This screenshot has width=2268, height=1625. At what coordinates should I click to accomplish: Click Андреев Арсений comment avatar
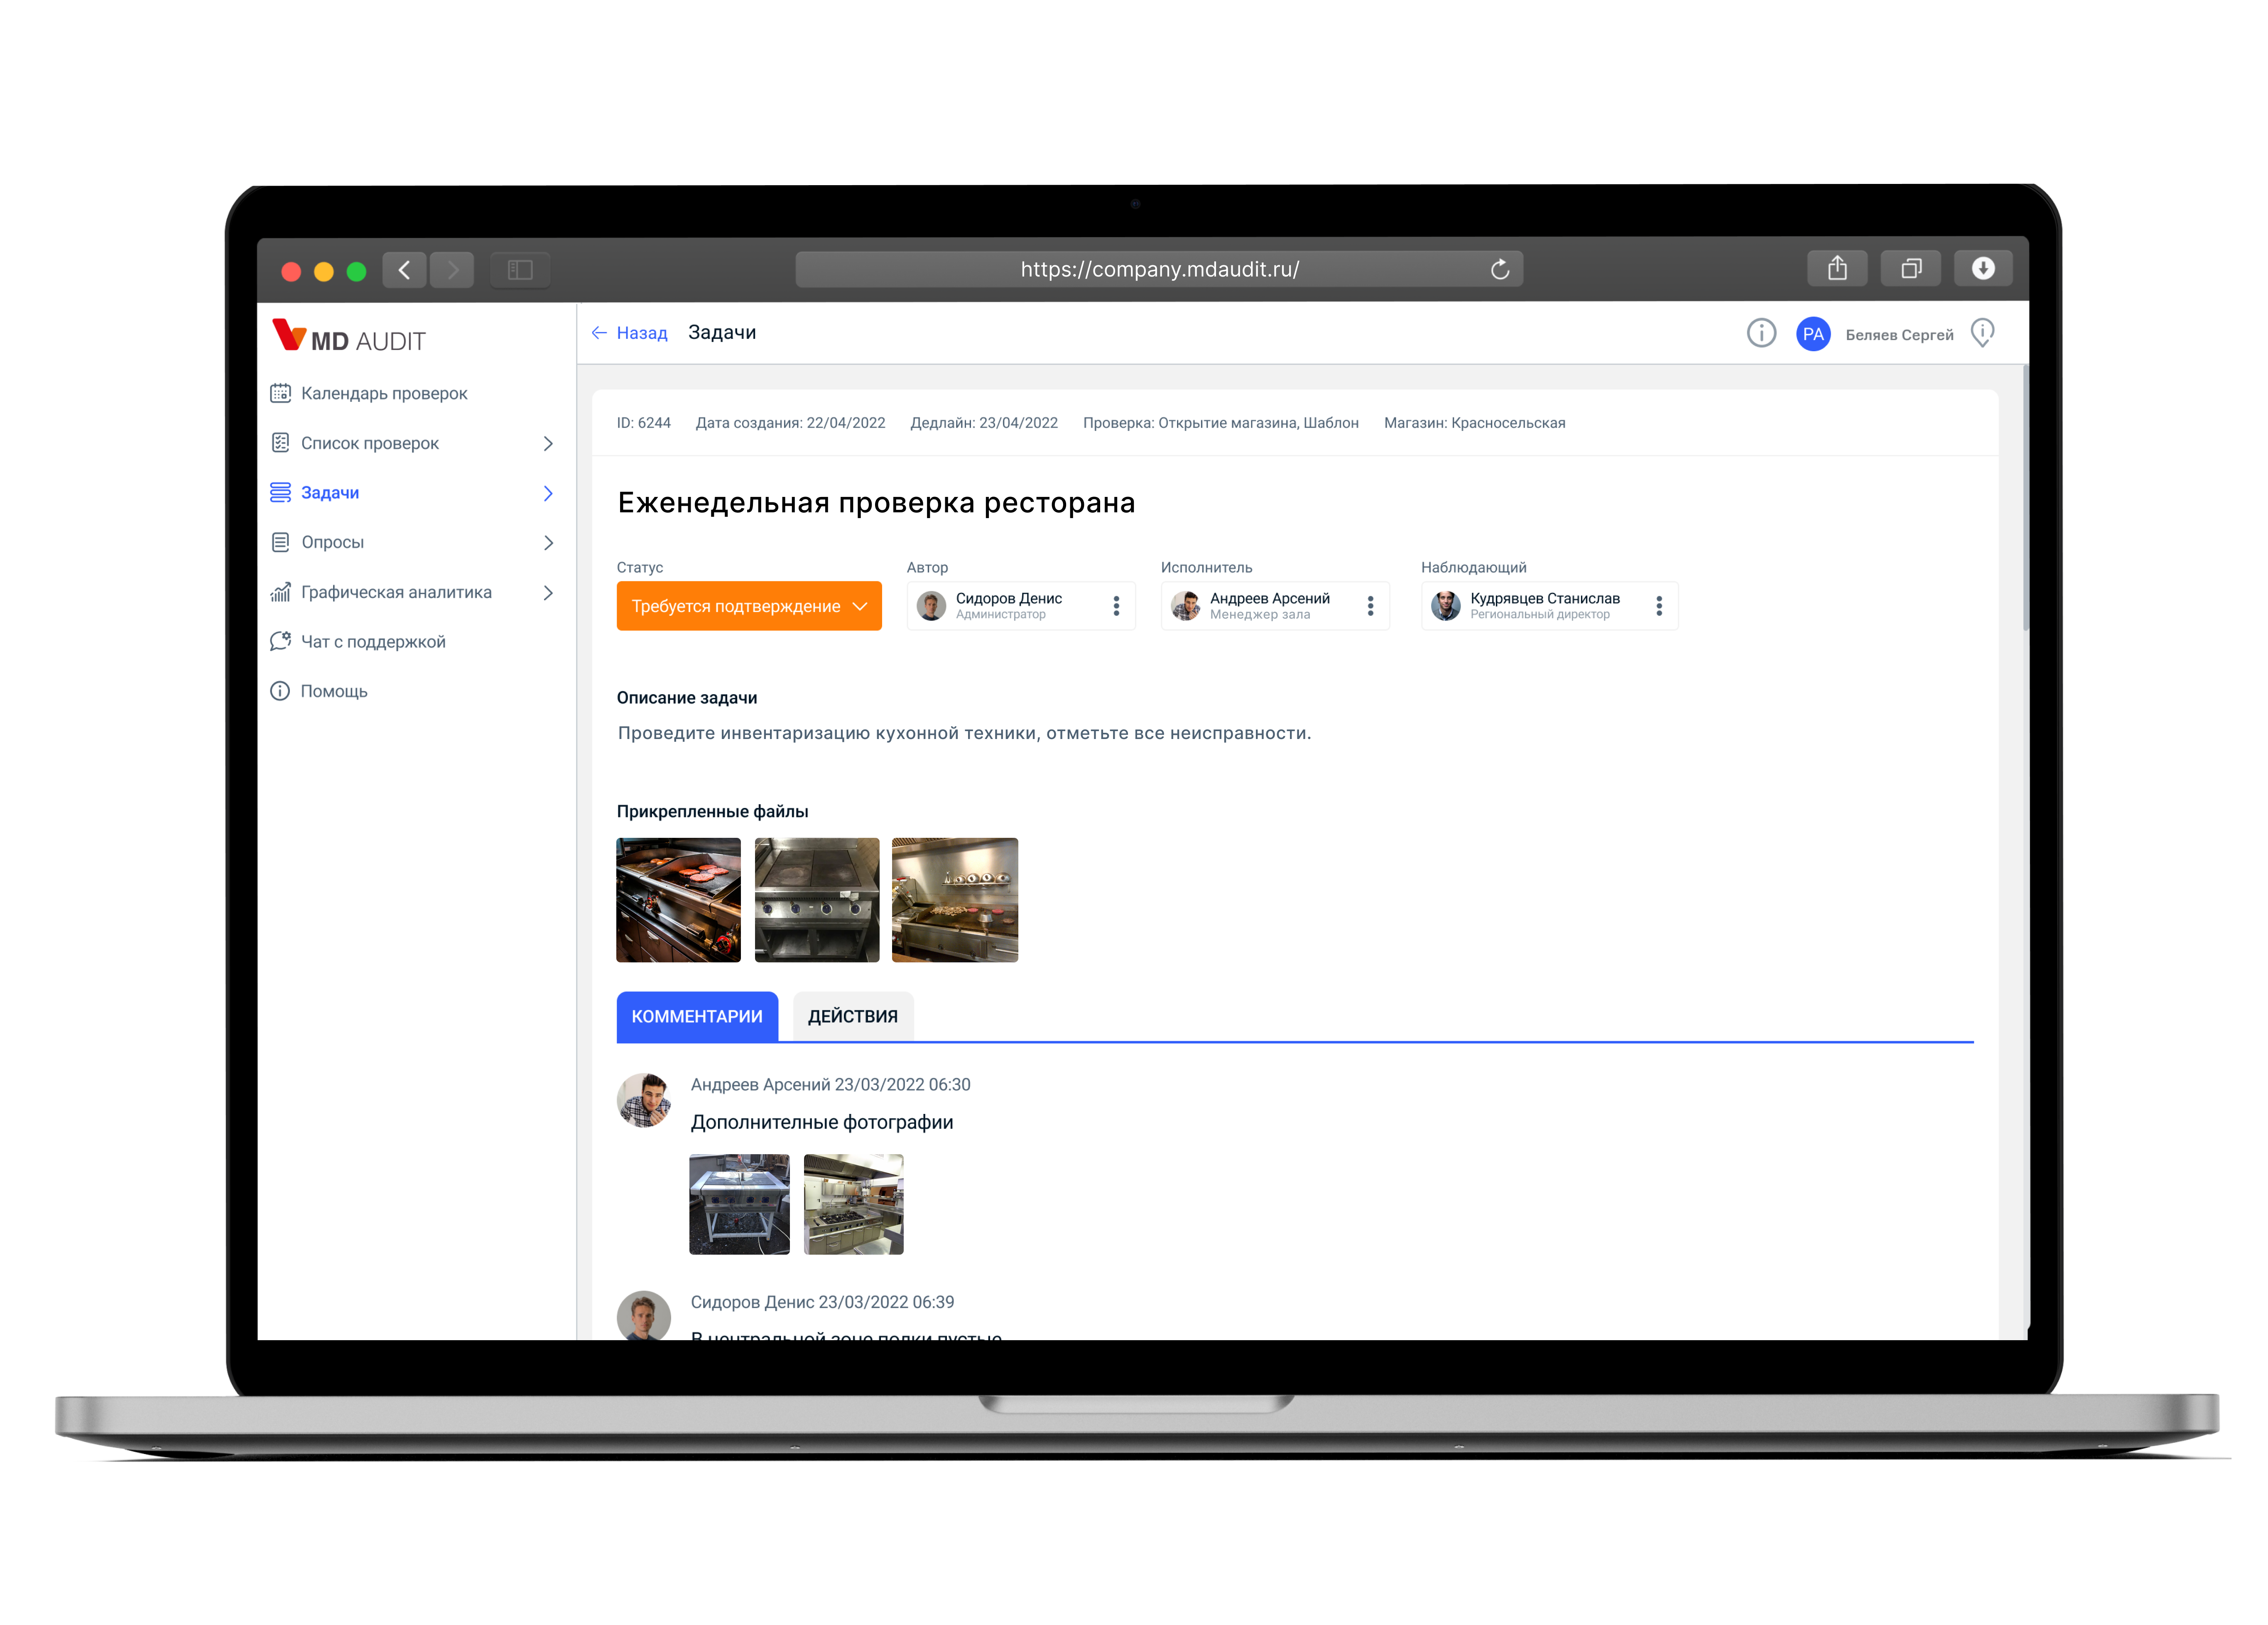(644, 1100)
